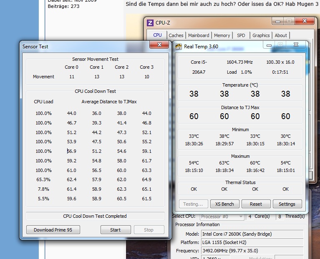
Task: Click the 206A7 CPU ID text
Action: click(x=199, y=72)
